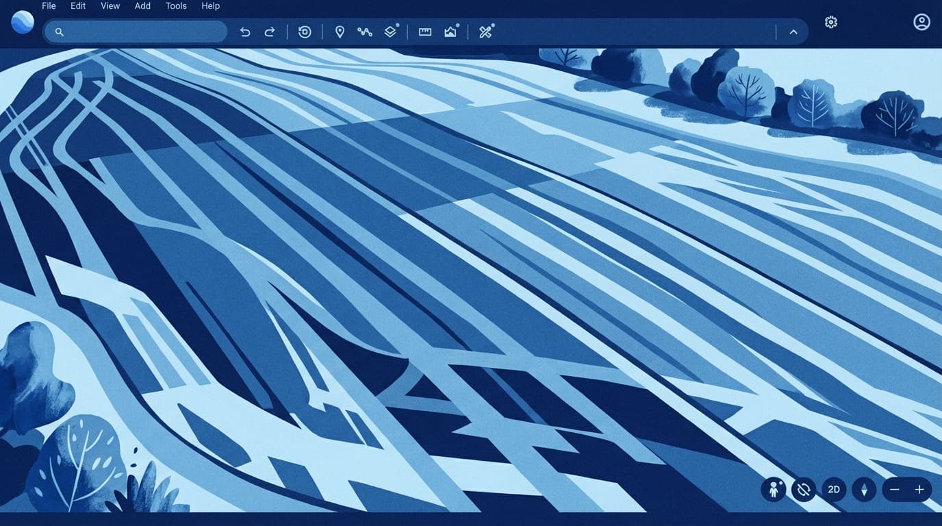The image size is (942, 526).
Task: Collapse the toolbar with chevron arrow
Action: 793,32
